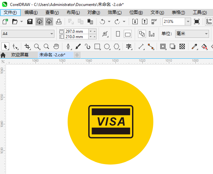Print the document
Screen dimensions: 213x174
click(59, 22)
